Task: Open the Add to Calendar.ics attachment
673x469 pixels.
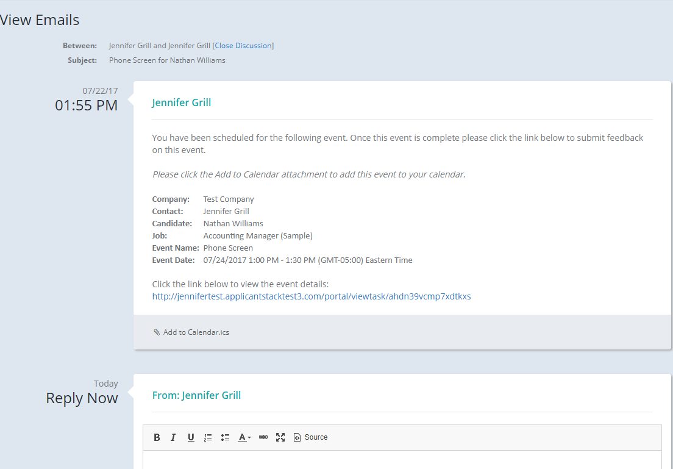Action: [x=195, y=332]
